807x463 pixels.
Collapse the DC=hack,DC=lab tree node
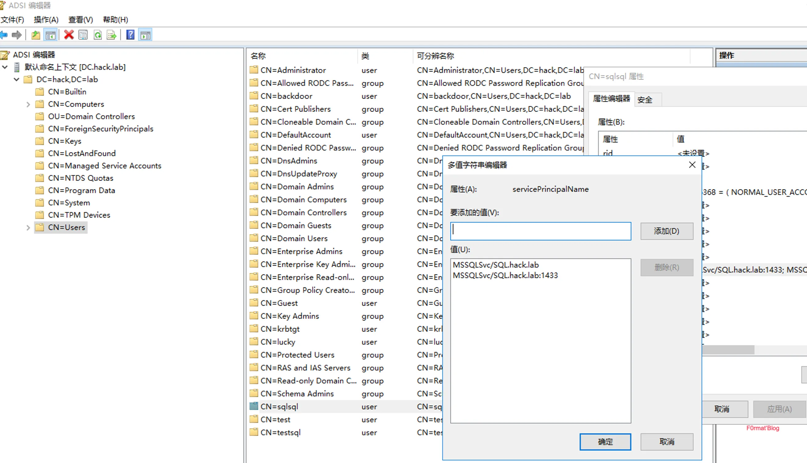point(17,80)
